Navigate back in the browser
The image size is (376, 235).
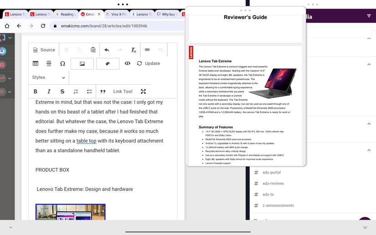coord(19,26)
